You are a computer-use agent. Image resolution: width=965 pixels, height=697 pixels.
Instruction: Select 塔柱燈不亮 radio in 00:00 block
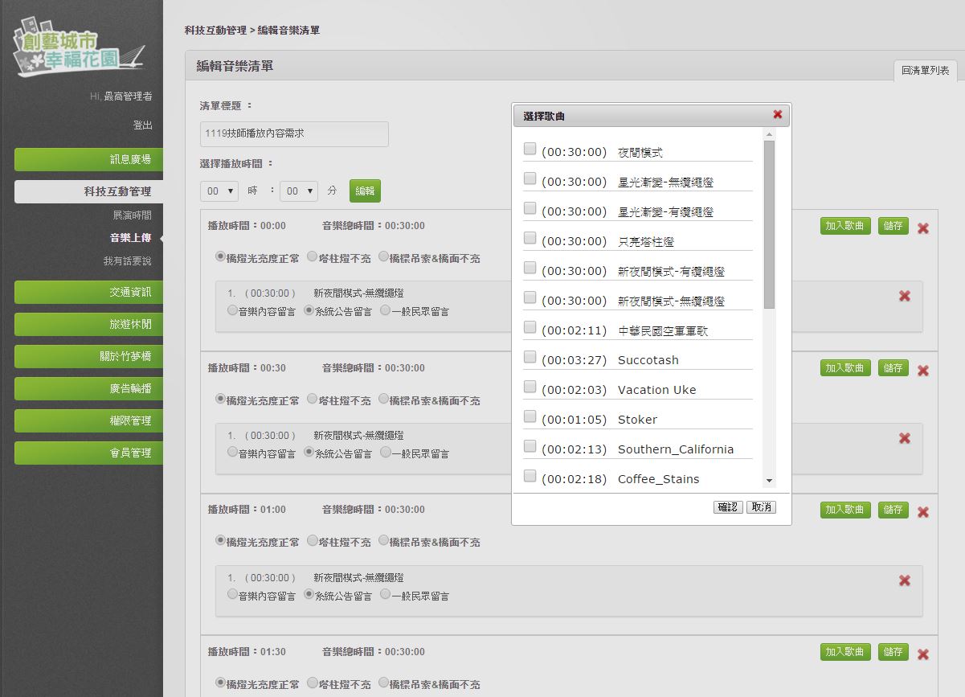coord(313,257)
